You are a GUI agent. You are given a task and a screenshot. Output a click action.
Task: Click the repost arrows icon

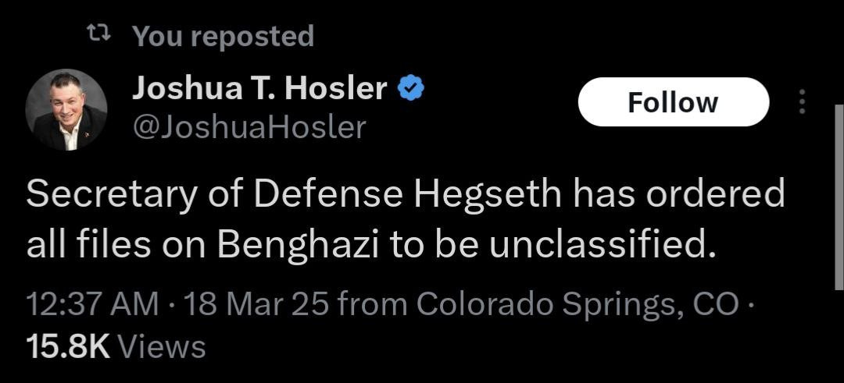pyautogui.click(x=98, y=34)
